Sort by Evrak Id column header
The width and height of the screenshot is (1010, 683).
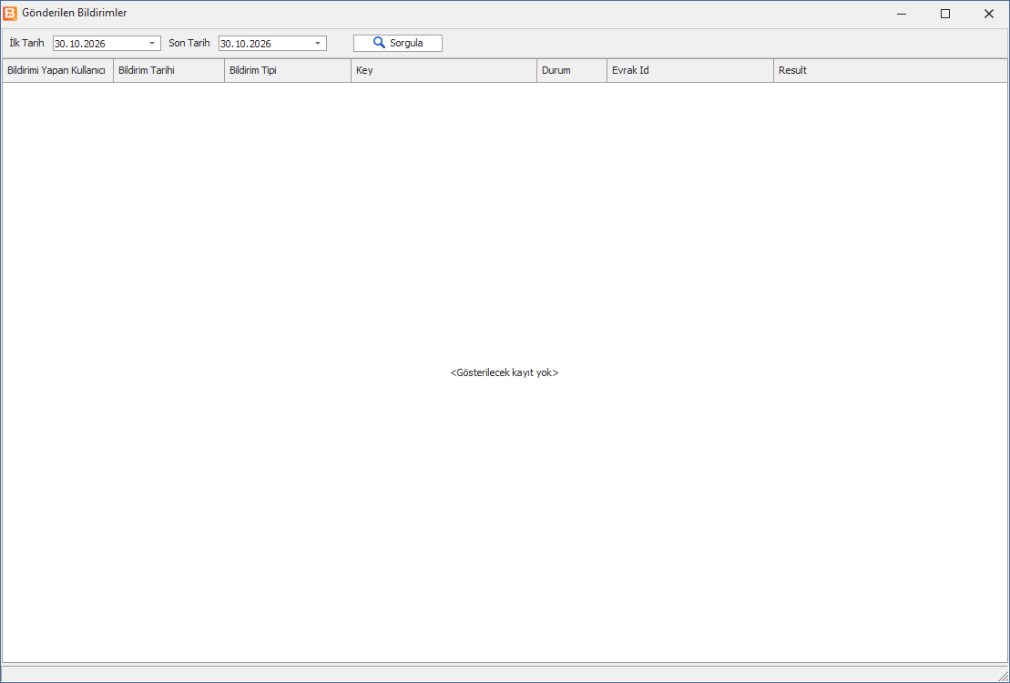pos(689,70)
